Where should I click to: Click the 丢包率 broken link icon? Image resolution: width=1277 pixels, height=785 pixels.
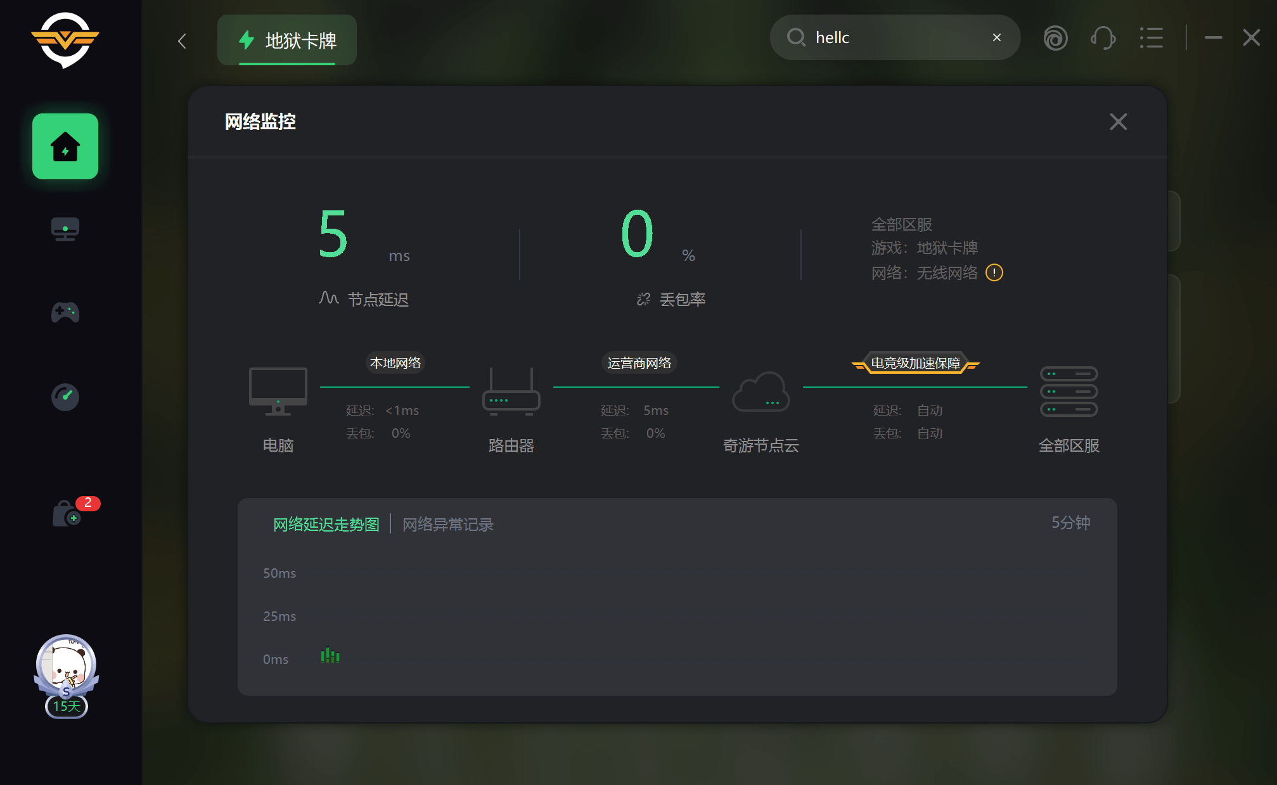643,299
